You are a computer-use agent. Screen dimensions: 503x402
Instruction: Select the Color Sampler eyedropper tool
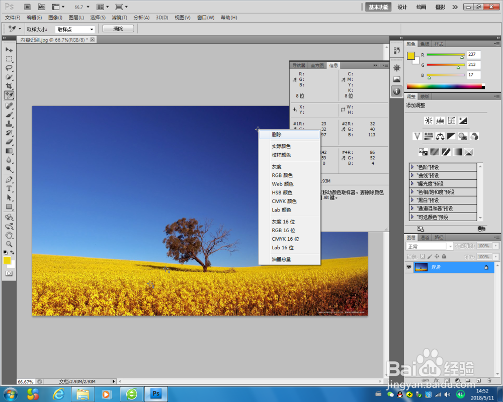[9, 95]
